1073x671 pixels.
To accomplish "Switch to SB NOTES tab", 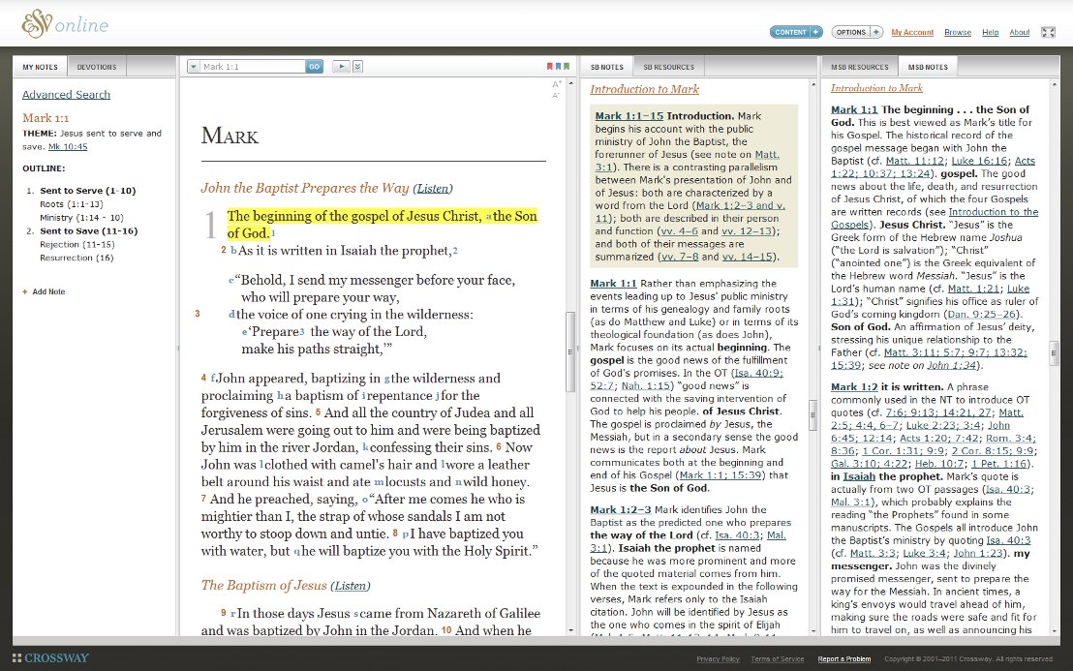I will click(x=607, y=67).
